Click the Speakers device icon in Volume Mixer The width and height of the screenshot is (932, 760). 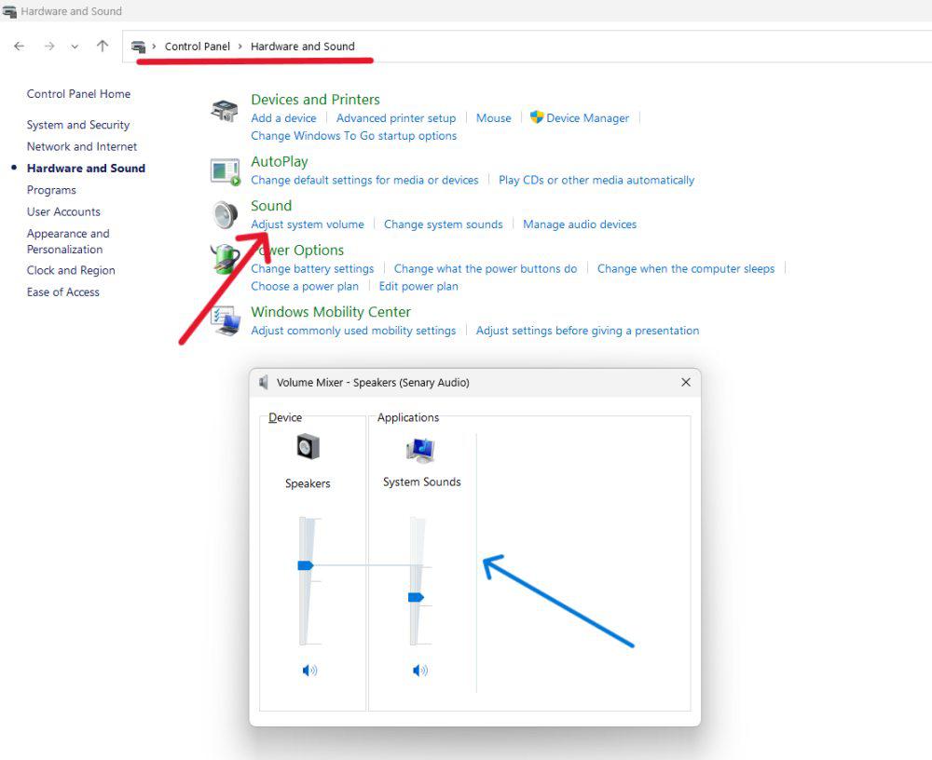(308, 447)
